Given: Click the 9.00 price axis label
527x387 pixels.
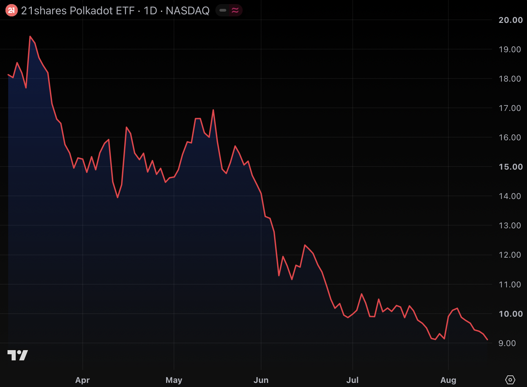Looking at the screenshot, I should click(x=507, y=343).
